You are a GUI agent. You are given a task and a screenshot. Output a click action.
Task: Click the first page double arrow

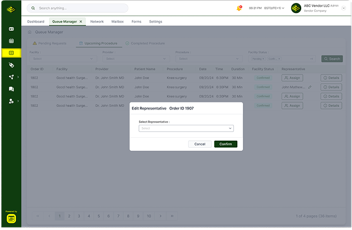38,216
